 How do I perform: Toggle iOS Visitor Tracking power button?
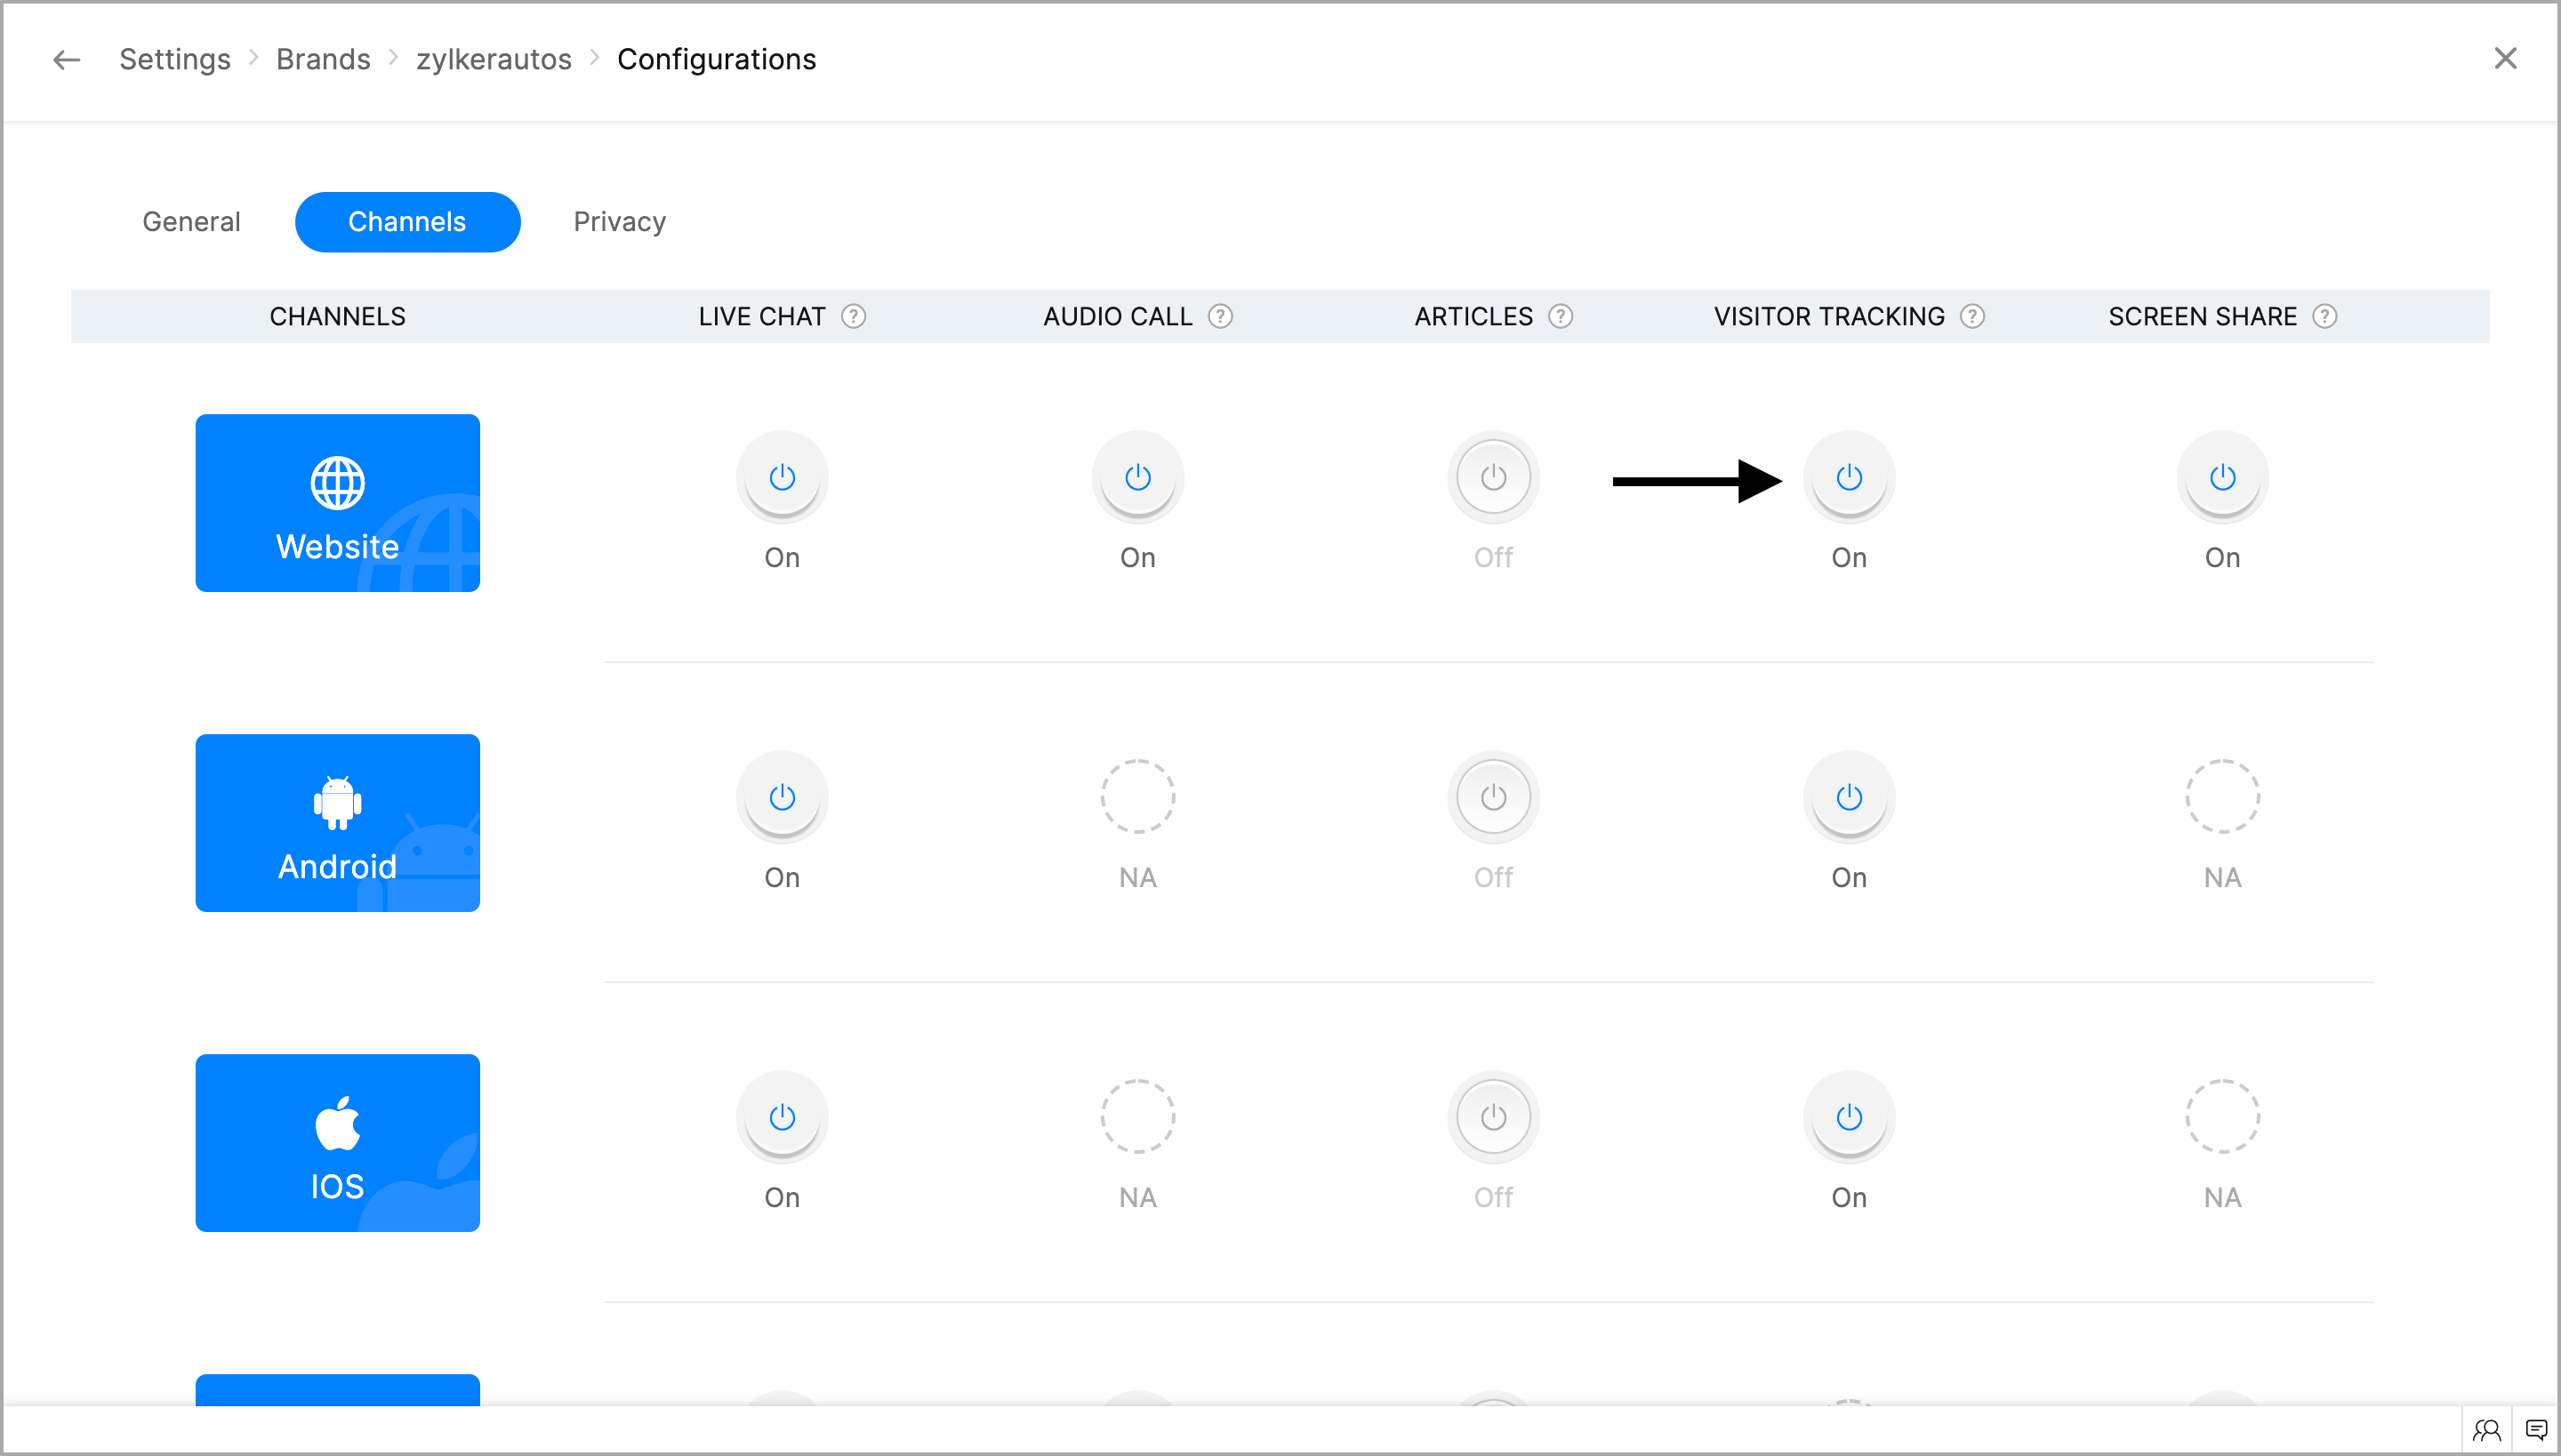(1849, 1117)
